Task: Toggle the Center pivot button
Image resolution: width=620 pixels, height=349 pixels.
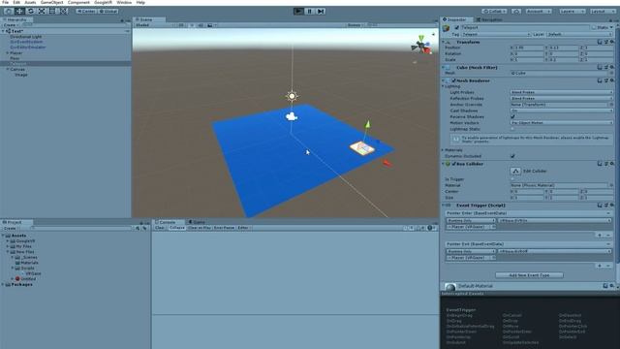Action: point(86,11)
